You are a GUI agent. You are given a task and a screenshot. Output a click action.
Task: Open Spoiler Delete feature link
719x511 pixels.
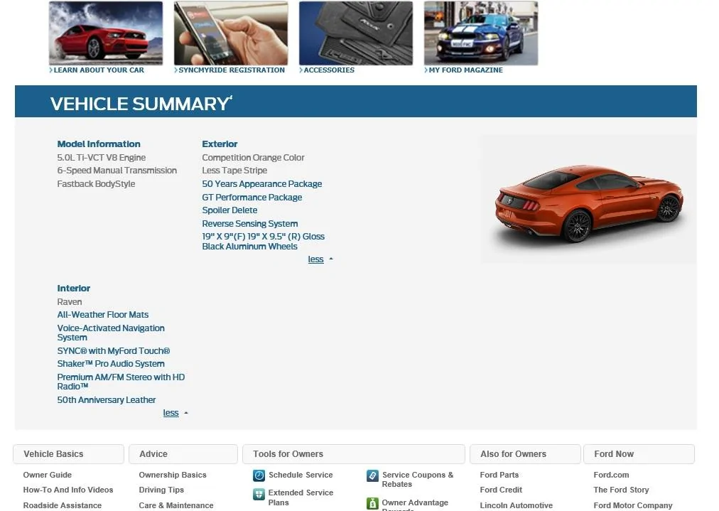[x=229, y=210]
